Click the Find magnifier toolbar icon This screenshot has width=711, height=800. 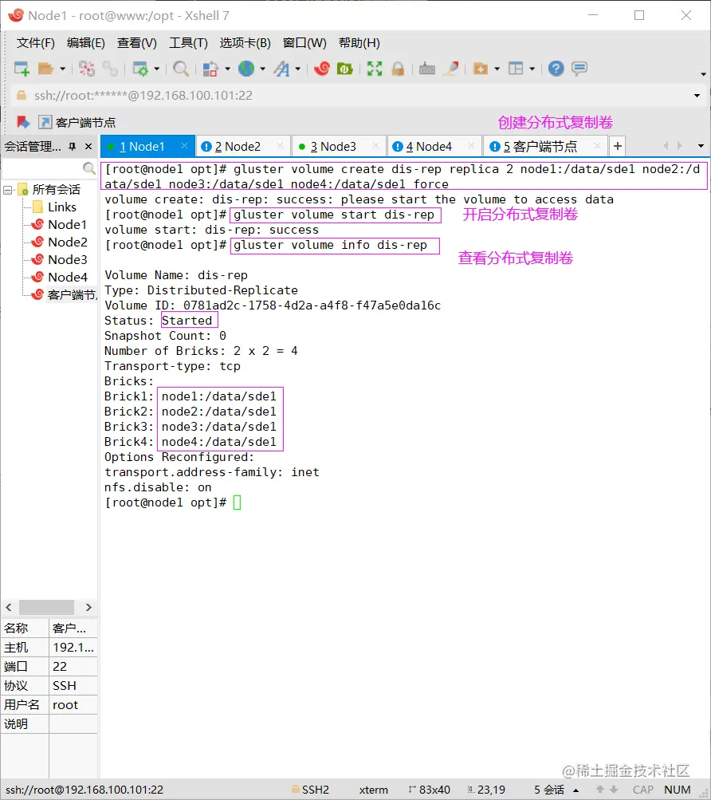point(181,69)
